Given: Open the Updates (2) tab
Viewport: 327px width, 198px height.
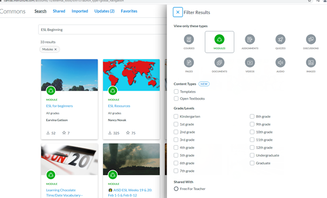Looking at the screenshot, I should point(104,11).
